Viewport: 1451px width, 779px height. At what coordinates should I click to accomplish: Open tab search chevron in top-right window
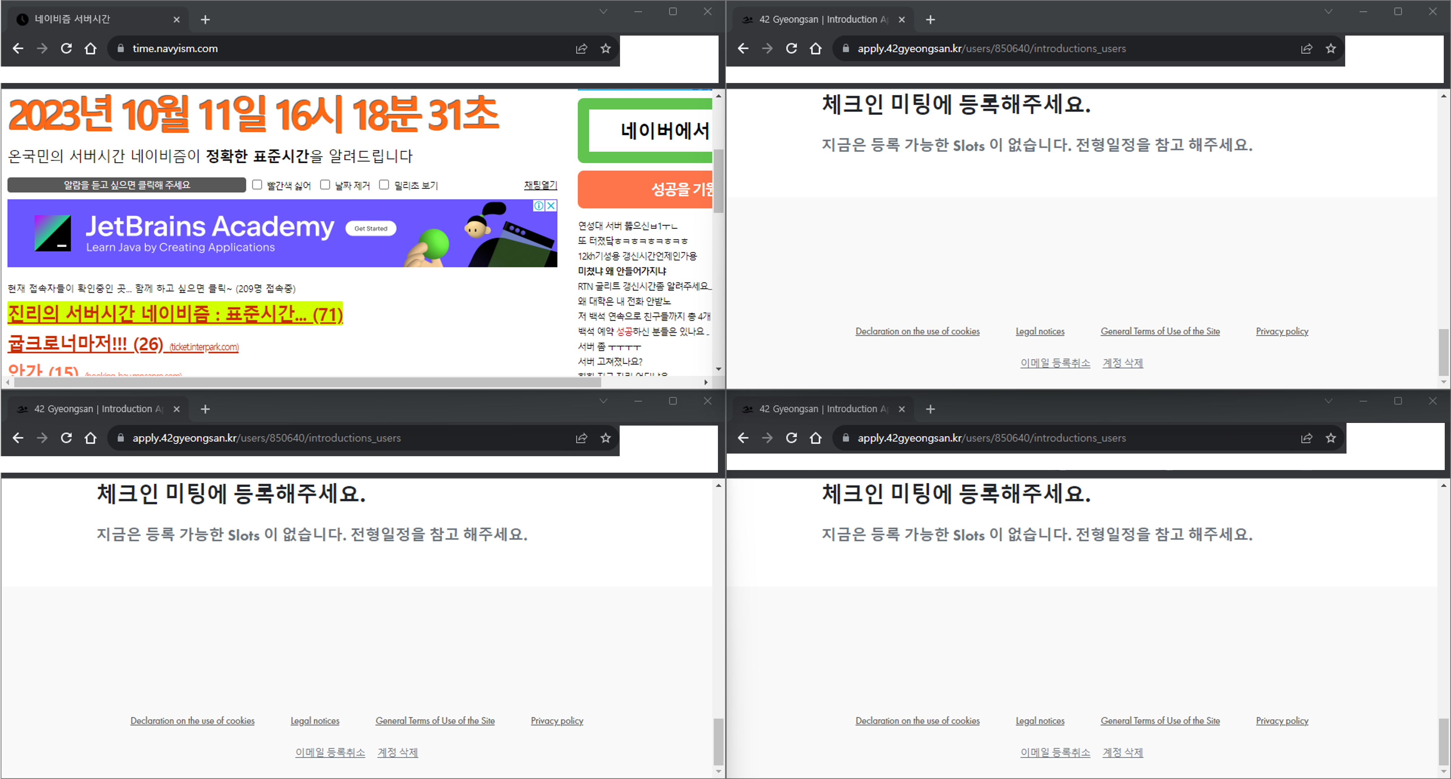coord(1328,11)
